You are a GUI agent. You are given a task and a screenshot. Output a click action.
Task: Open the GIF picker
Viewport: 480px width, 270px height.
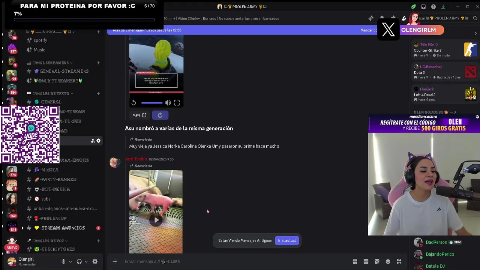coord(366,261)
